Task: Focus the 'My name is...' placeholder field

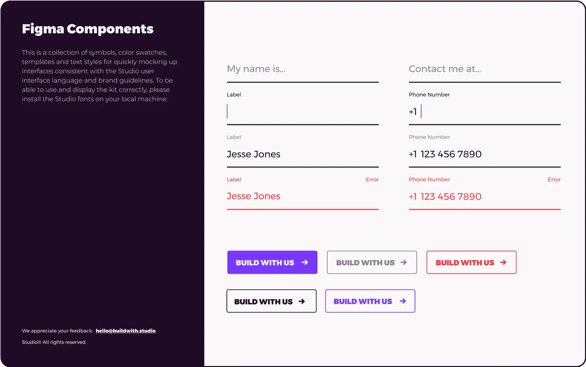Action: coord(302,69)
